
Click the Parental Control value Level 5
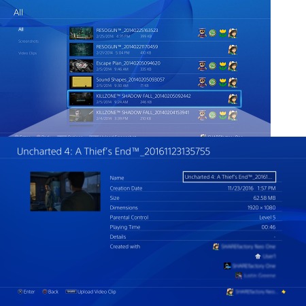[267, 218]
